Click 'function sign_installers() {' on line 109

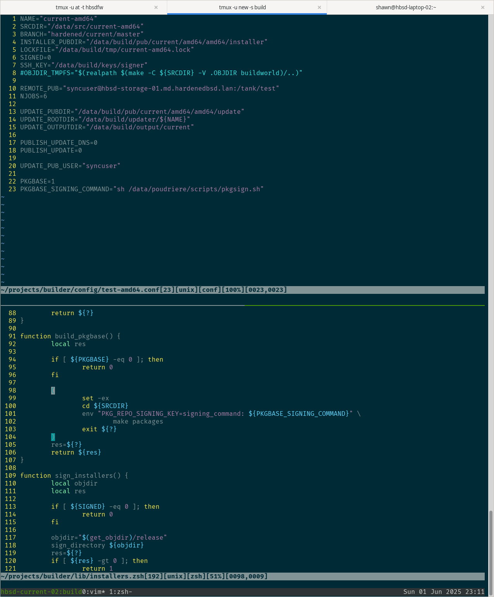(74, 475)
